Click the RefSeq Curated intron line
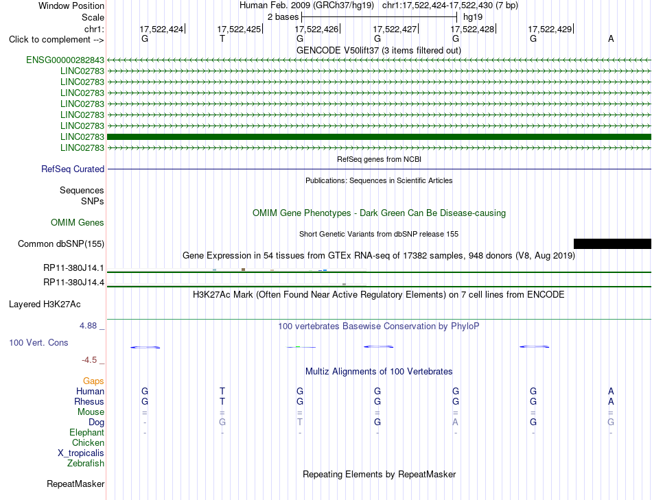Viewport: 652px width, 500px height. click(x=380, y=169)
